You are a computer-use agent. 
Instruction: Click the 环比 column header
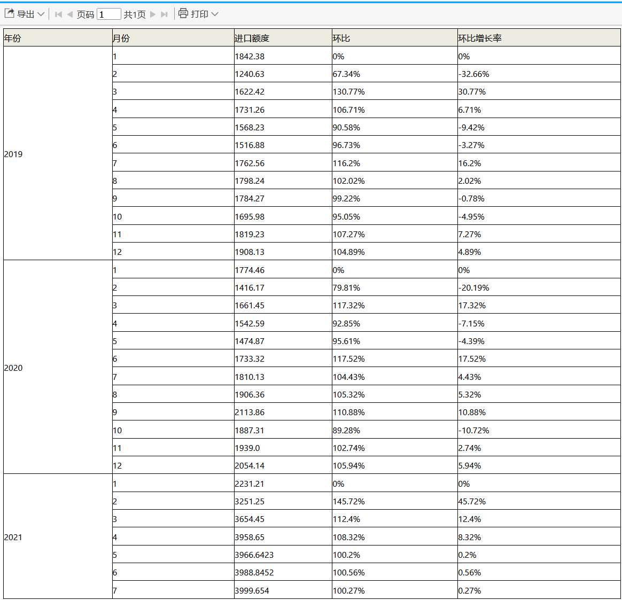[395, 38]
